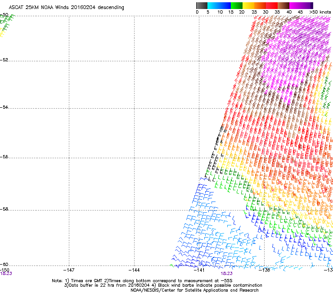Image resolution: width=333 pixels, height=293 pixels.
Task: Pick the yellow 20-25 knots legend segment
Action: pos(248,5)
